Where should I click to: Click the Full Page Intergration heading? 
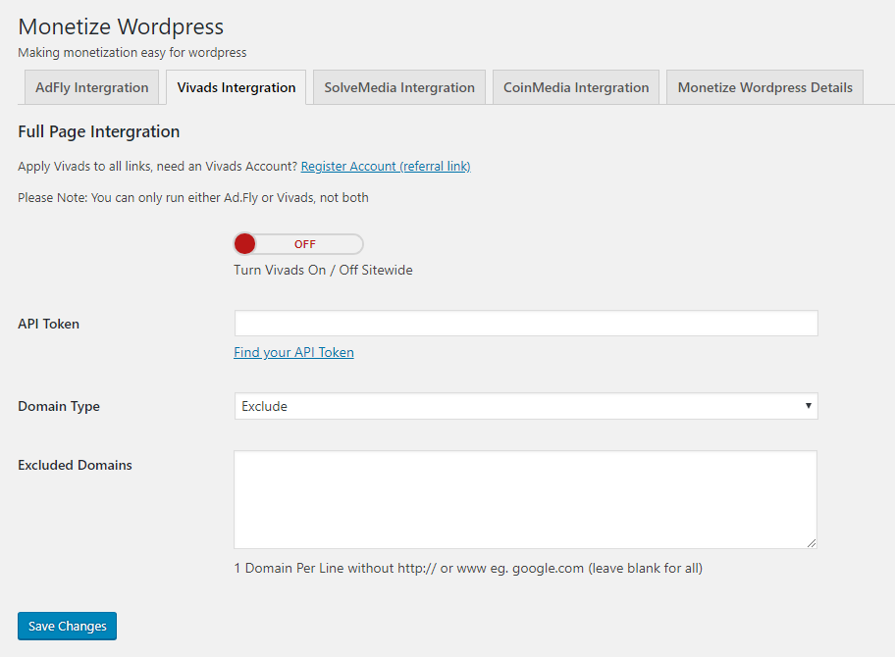point(99,131)
